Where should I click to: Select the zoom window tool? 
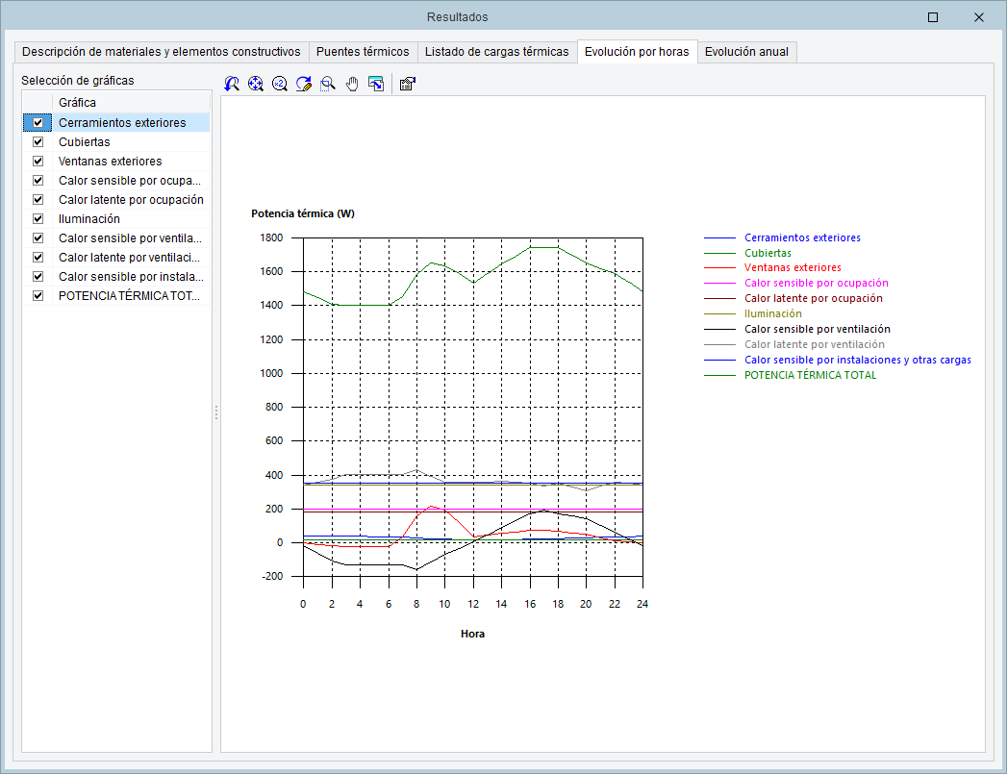click(x=328, y=84)
